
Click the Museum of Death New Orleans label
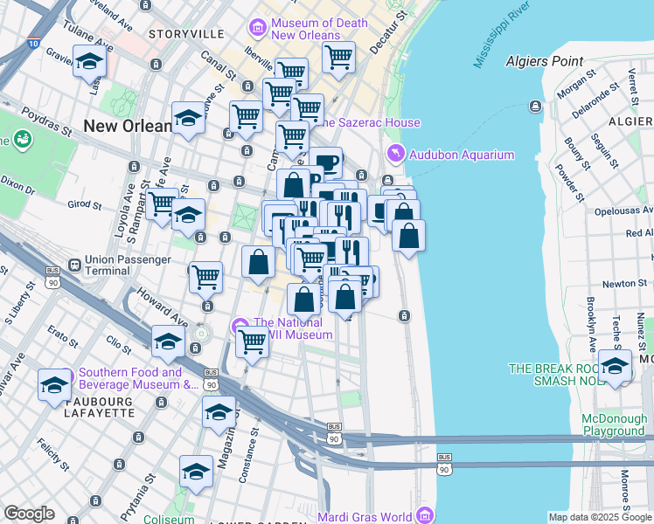pos(319,29)
